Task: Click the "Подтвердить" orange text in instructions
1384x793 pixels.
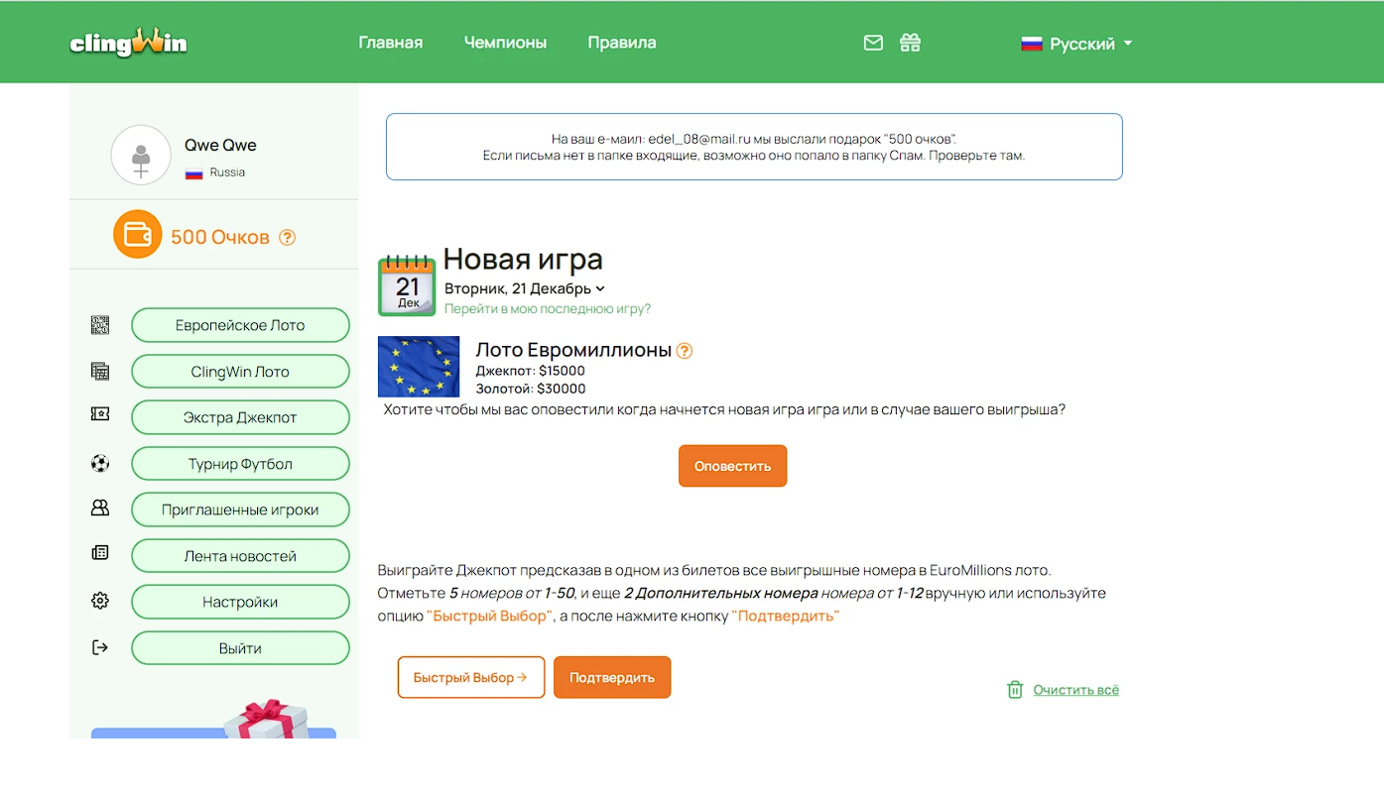Action: tap(786, 616)
